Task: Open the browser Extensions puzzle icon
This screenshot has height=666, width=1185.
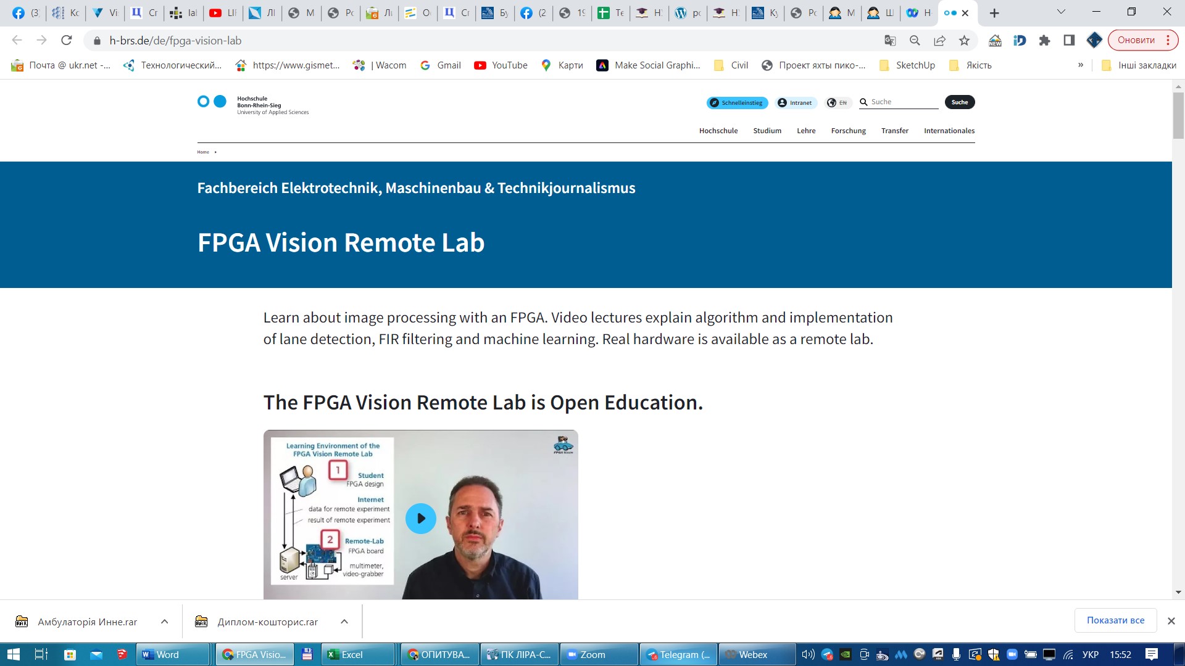Action: (x=1044, y=41)
